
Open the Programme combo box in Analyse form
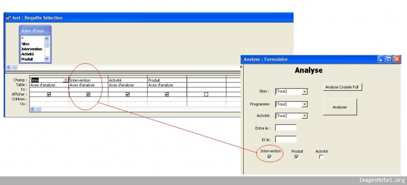point(304,104)
